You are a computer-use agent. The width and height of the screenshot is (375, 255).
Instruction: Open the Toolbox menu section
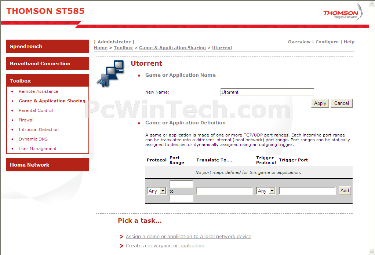tap(48, 81)
